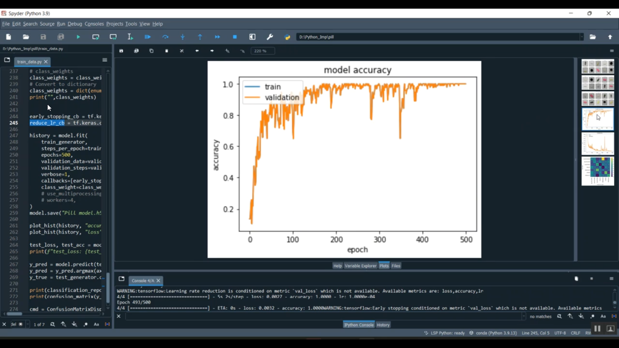Toggle regular expression search in console find bar
Image resolution: width=619 pixels, height=348 pixels.
(592, 316)
